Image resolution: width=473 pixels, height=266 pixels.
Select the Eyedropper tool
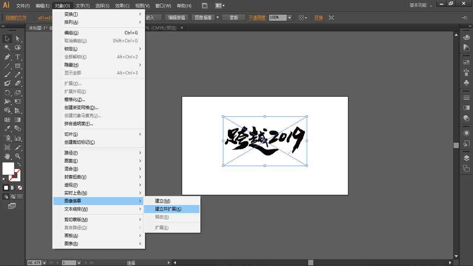point(7,129)
